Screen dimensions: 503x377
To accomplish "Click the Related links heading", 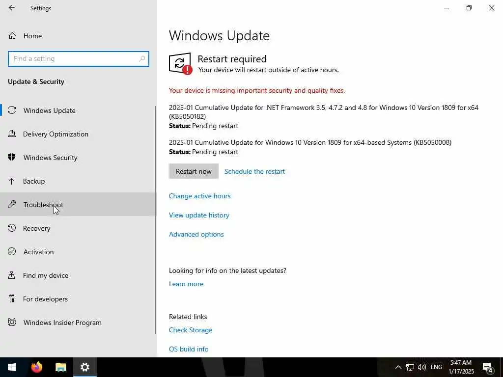I will [x=188, y=317].
